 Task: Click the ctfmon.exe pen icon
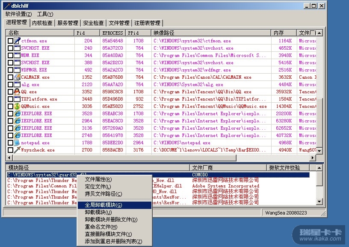point(17,41)
